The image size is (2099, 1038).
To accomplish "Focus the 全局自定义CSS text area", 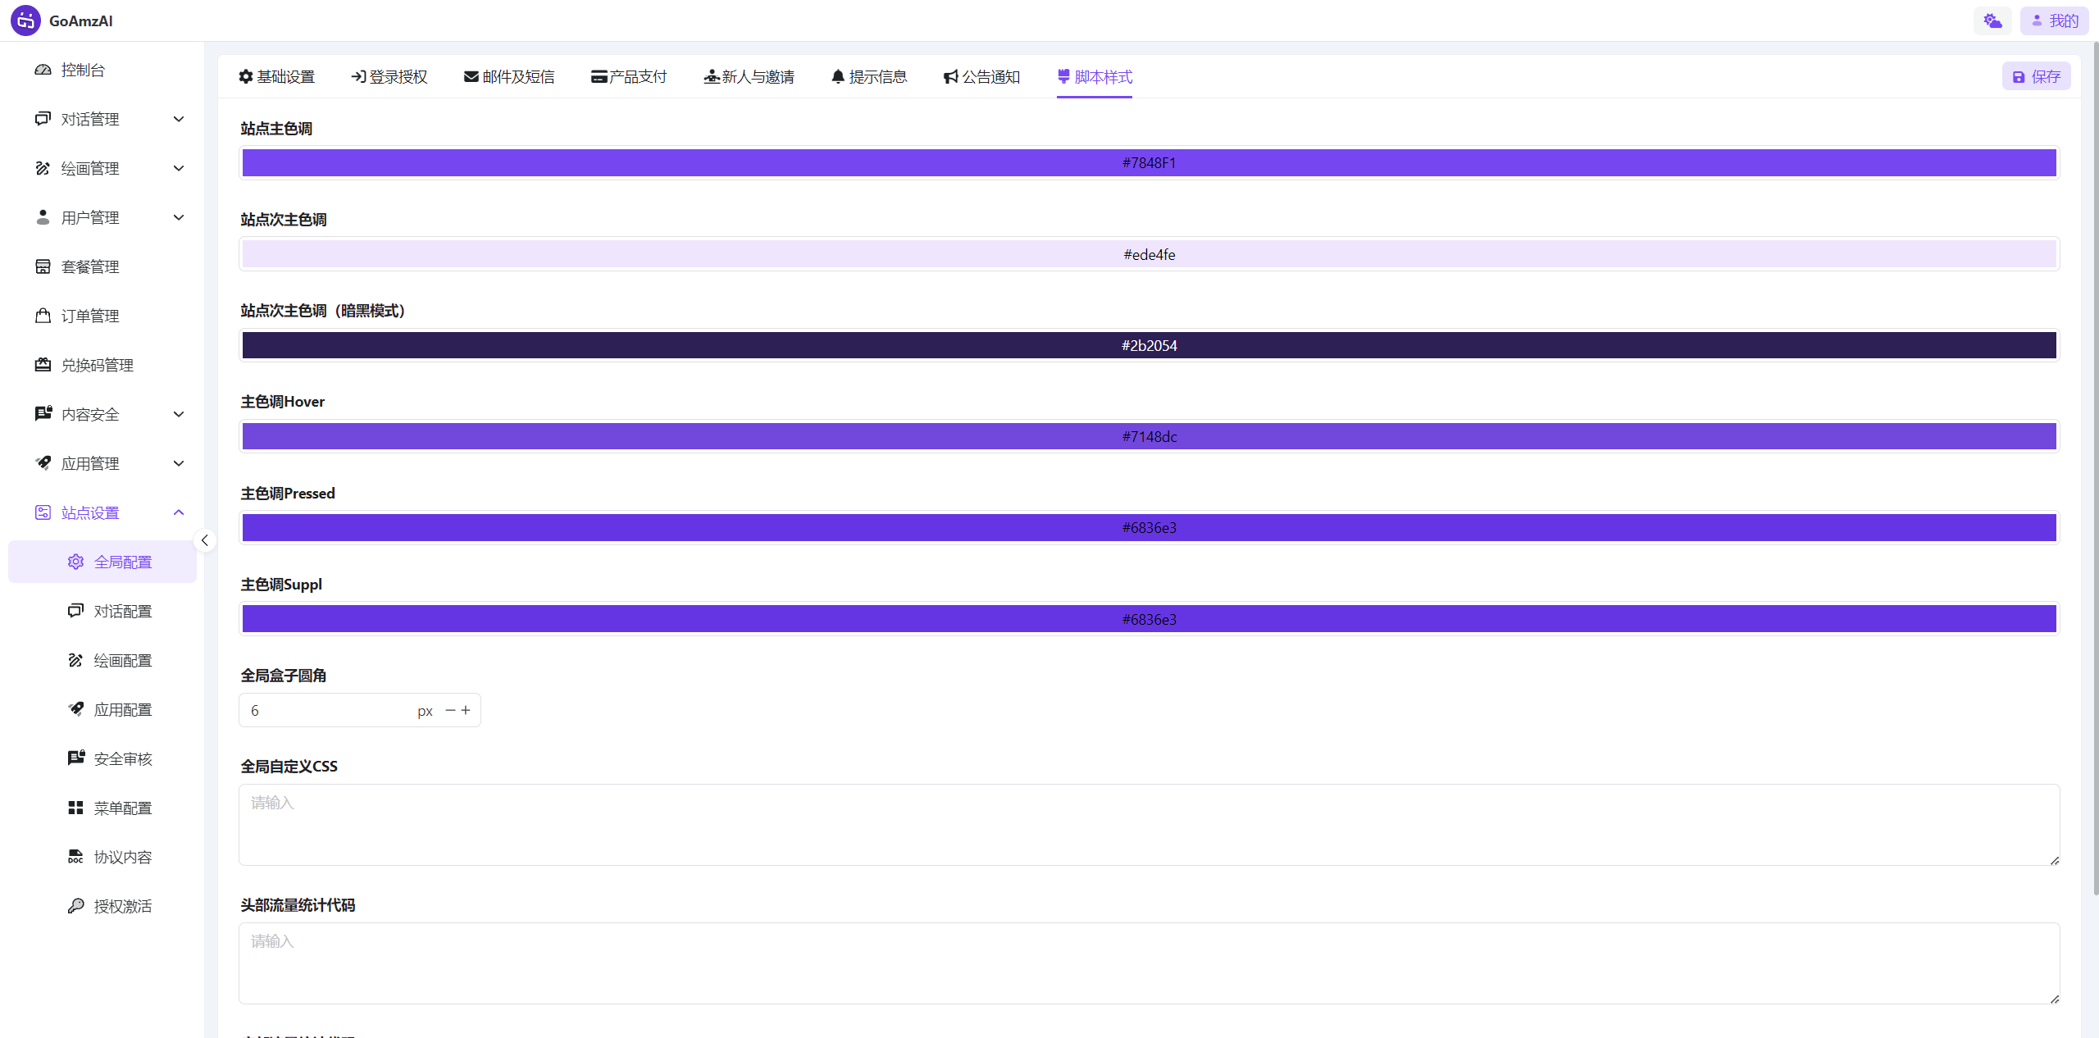I will point(1149,824).
